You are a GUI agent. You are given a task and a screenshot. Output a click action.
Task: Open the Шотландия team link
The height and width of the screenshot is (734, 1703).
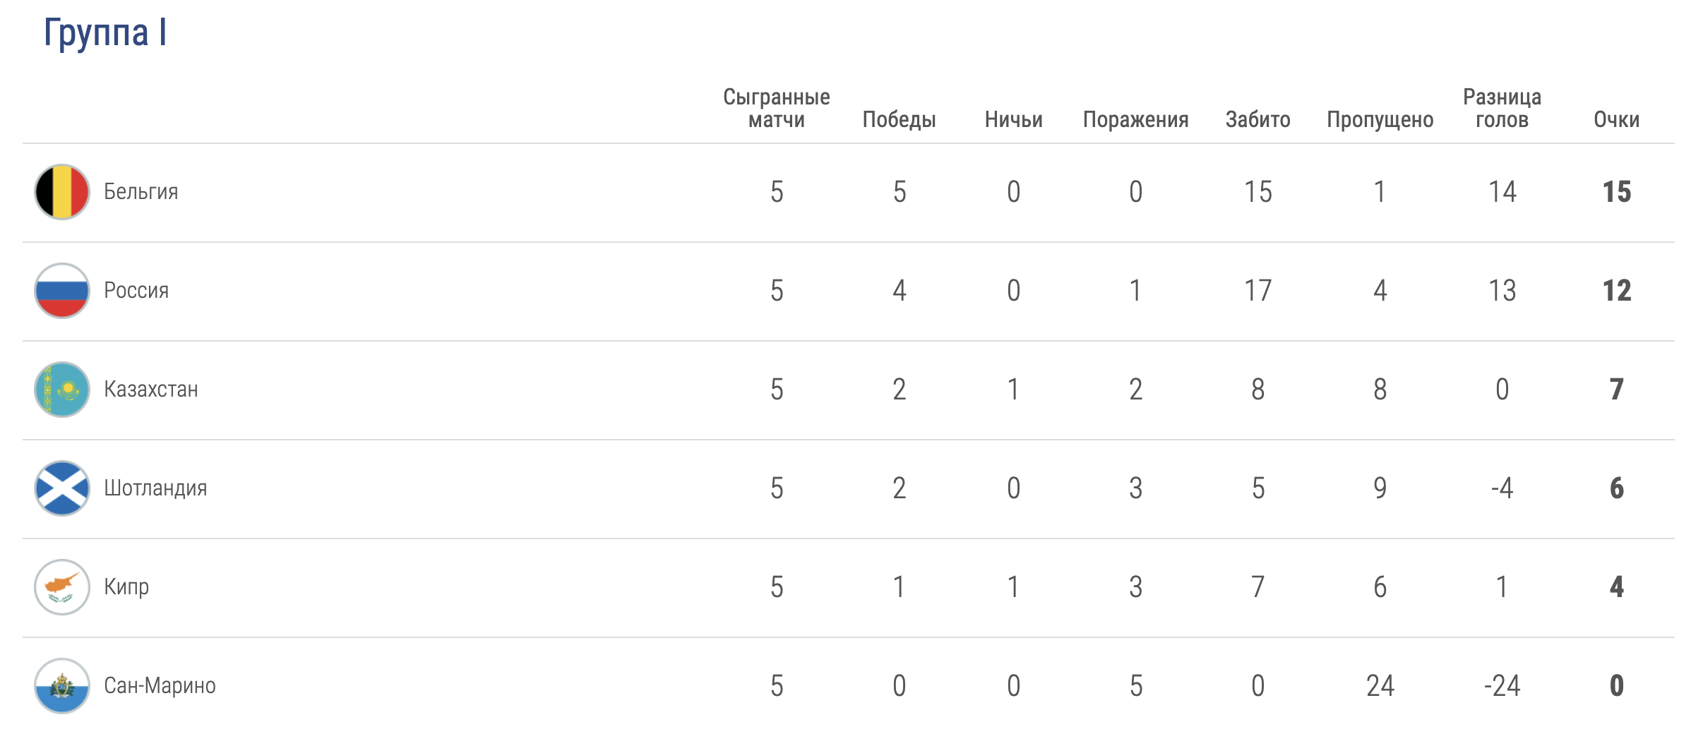[x=155, y=488]
